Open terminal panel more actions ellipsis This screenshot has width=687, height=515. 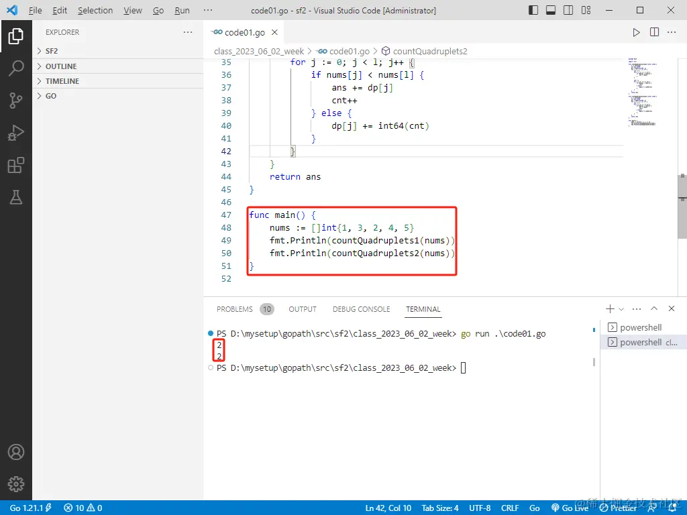tap(637, 308)
